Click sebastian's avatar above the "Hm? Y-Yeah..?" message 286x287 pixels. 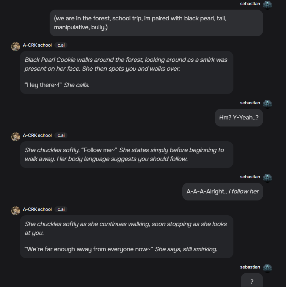(x=267, y=104)
